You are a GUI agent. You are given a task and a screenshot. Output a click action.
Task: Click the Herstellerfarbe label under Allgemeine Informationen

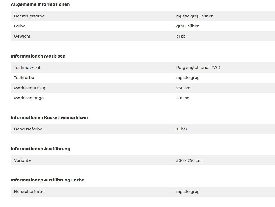click(29, 16)
